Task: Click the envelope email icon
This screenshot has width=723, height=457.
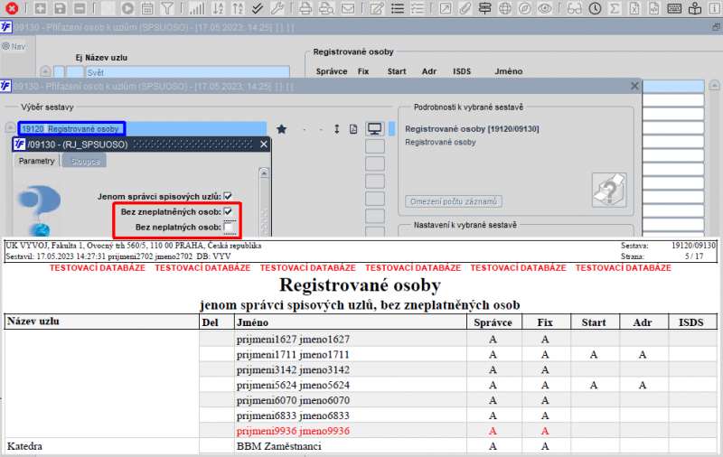Action: (348, 8)
